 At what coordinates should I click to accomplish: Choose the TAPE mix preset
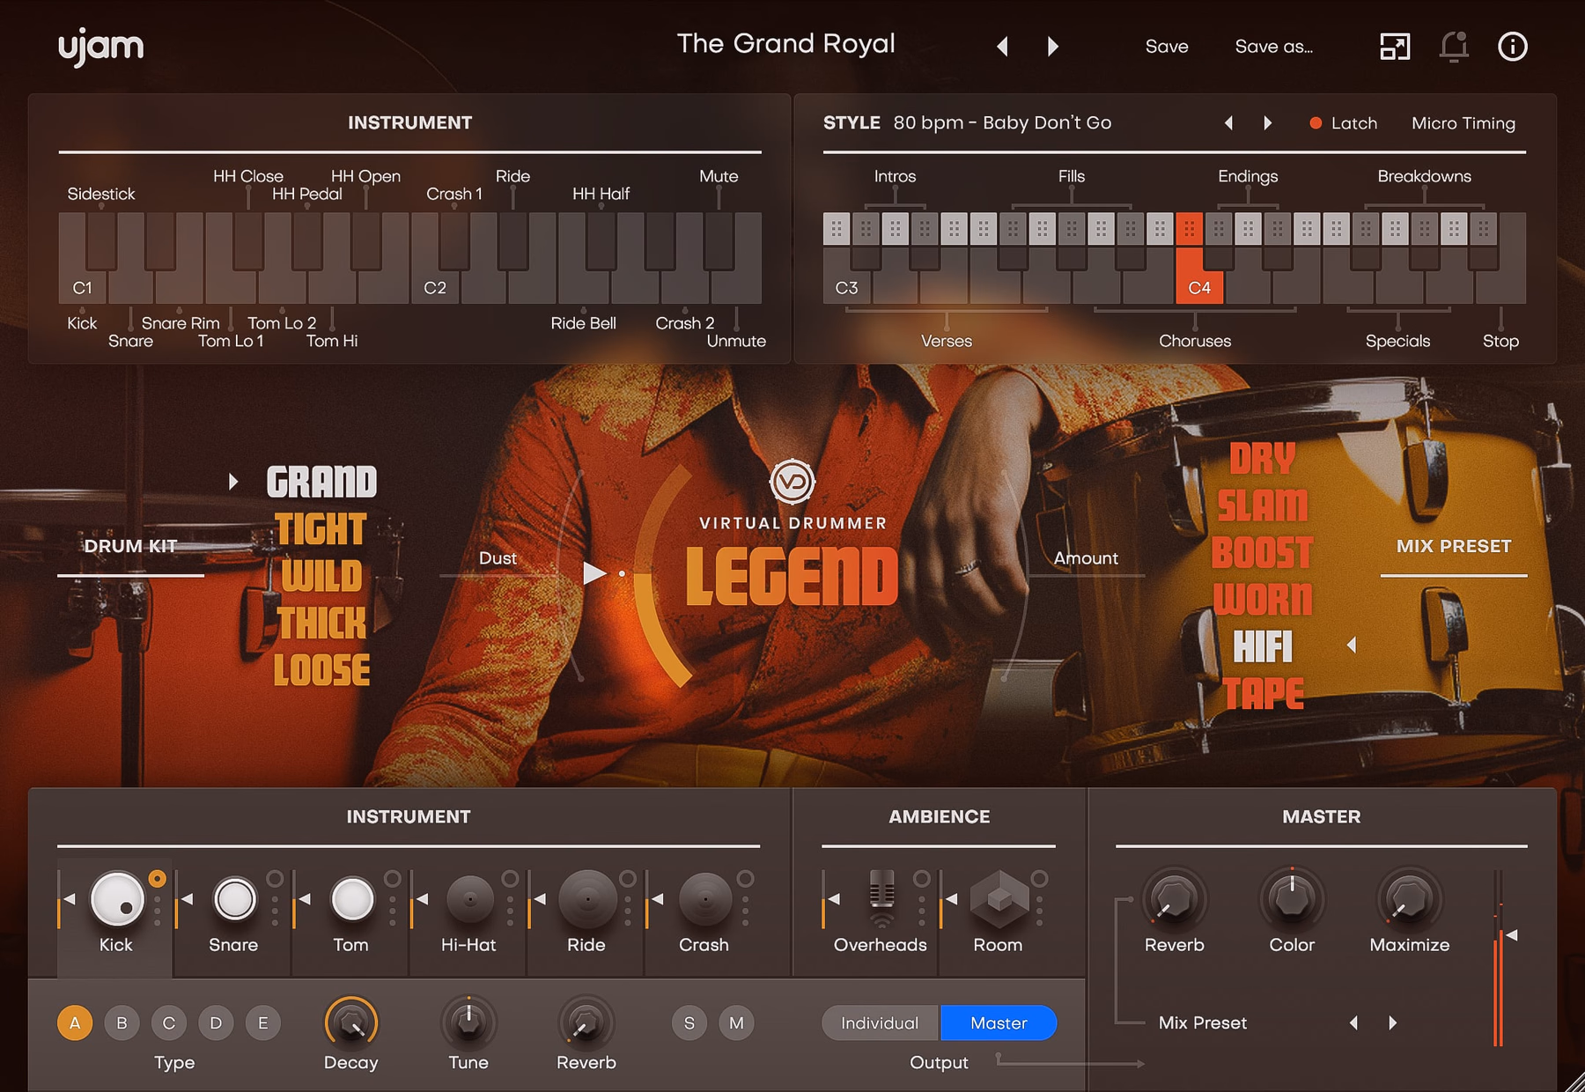pyautogui.click(x=1263, y=694)
